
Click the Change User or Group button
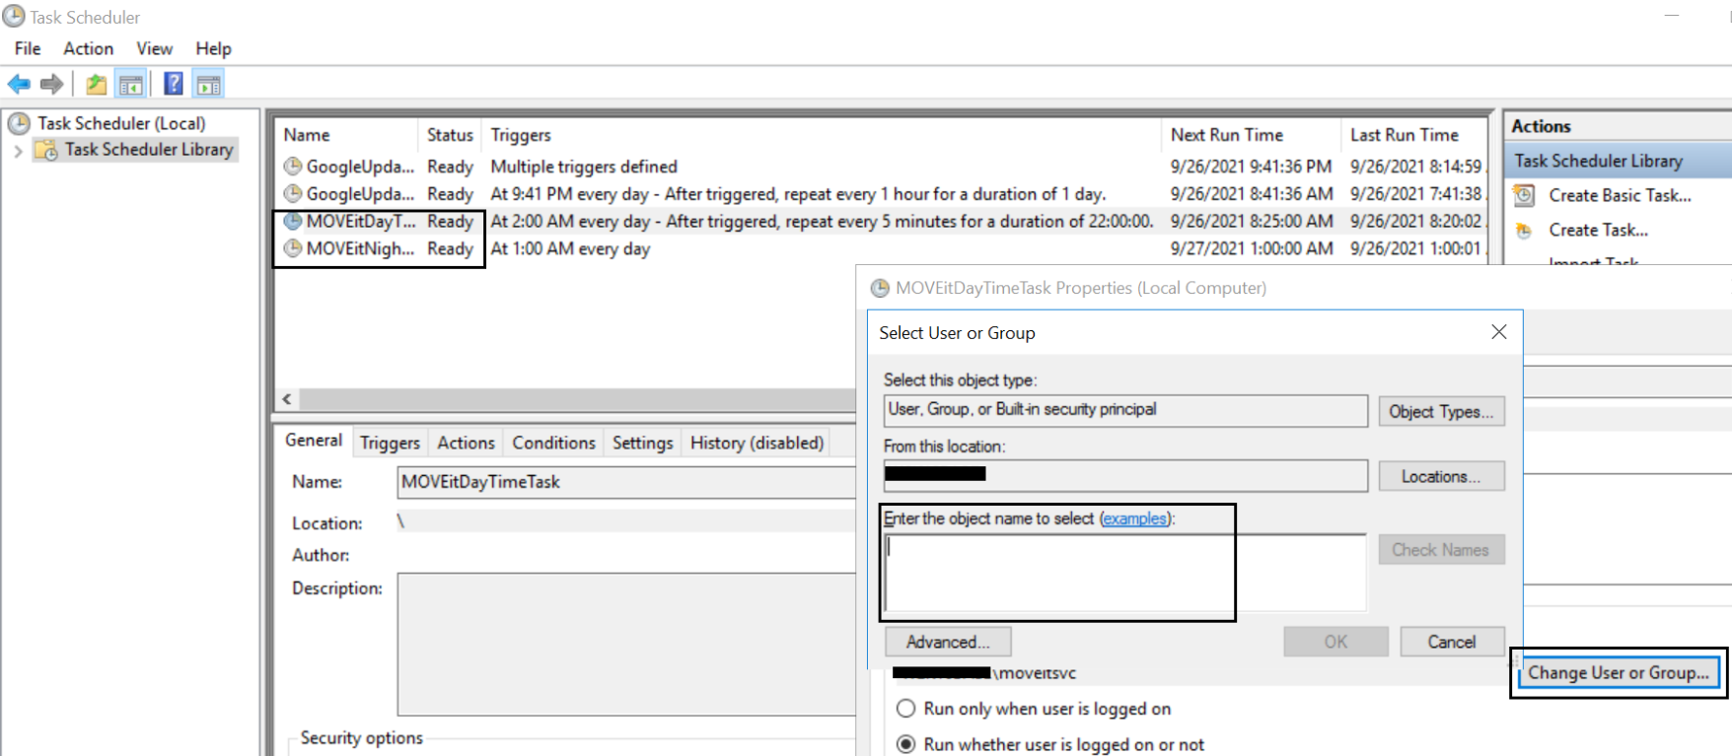pos(1619,672)
